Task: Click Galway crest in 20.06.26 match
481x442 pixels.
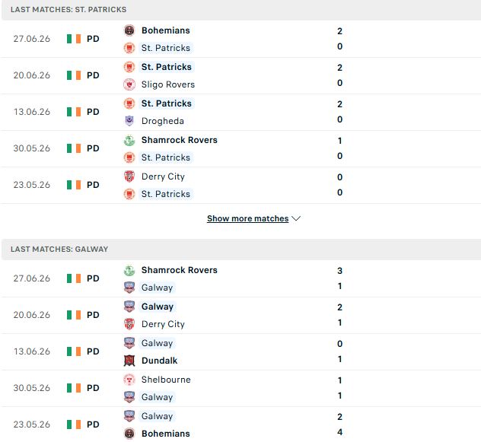Action: (129, 307)
